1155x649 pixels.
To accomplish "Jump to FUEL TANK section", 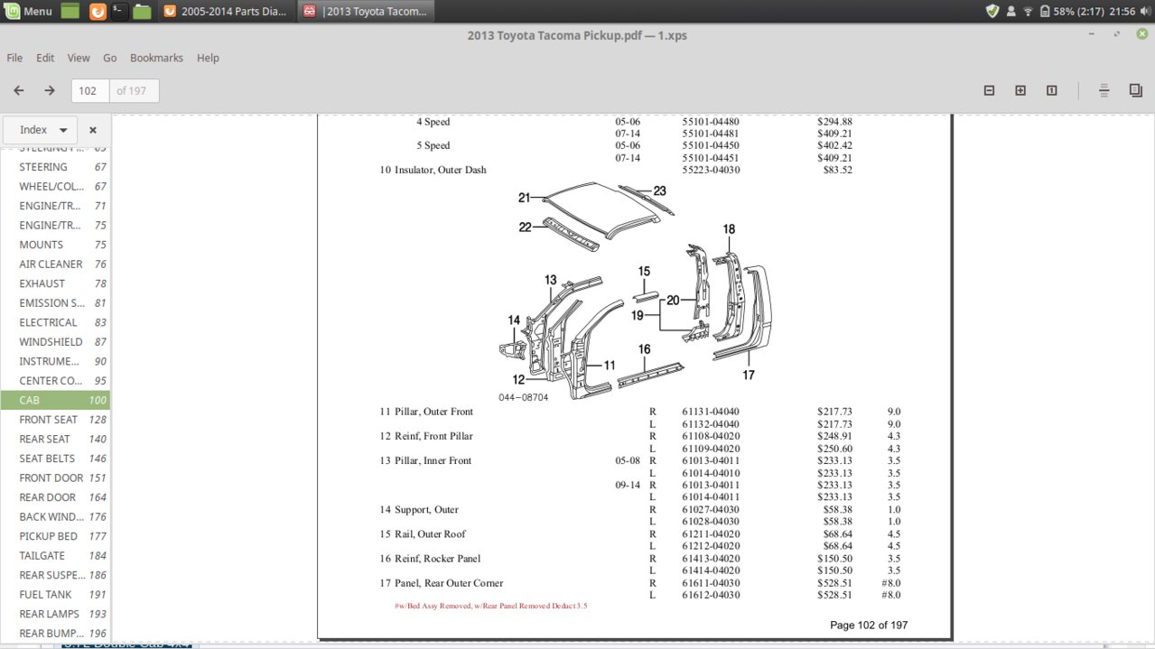I will click(55, 594).
